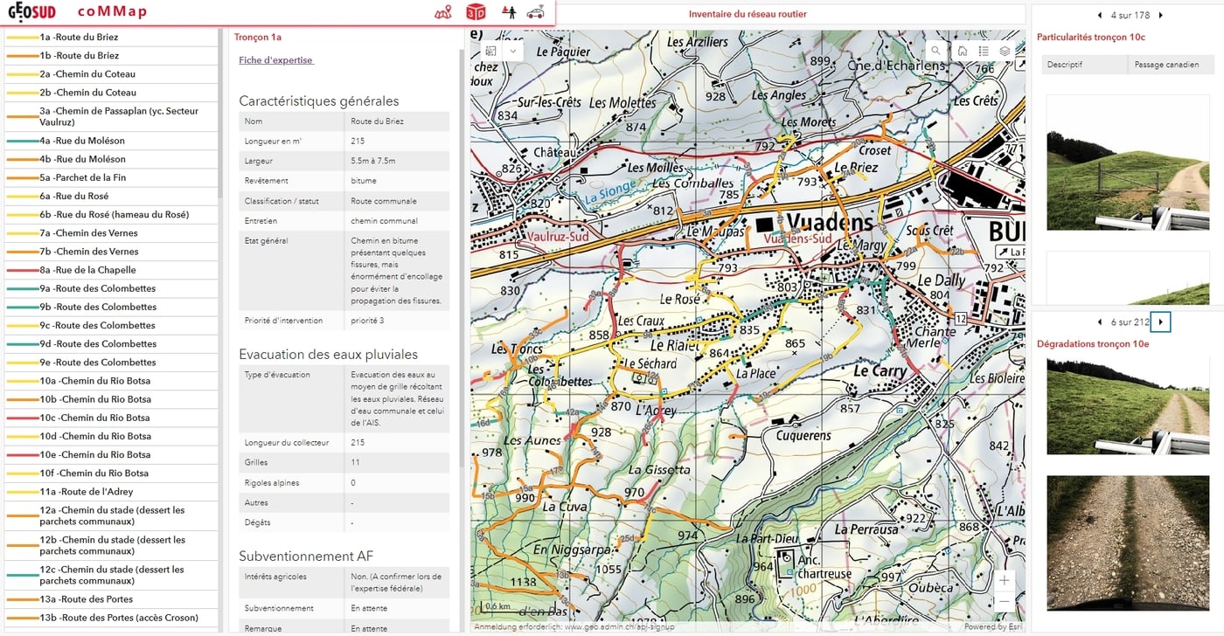Screen dimensions: 1224x636
Task: Open the map marker view icon
Action: [444, 11]
